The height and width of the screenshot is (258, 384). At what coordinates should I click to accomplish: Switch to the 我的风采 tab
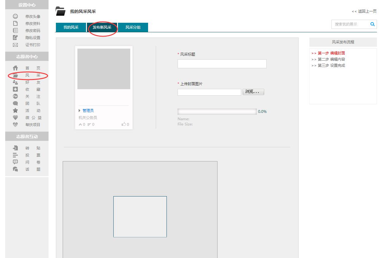(x=71, y=27)
